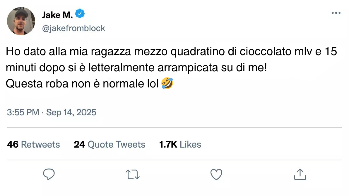Retweet this post using the retweet icon
The height and width of the screenshot is (196, 349).
tap(133, 174)
